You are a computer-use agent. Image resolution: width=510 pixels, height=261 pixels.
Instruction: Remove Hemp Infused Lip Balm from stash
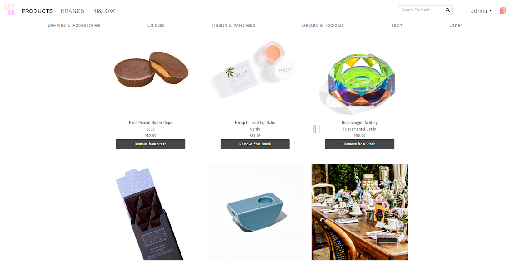[255, 144]
